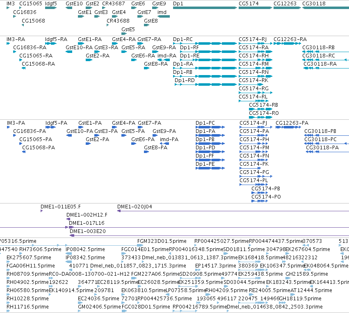Click the AT12444.5prime EST label
Screen dimensions: 349x313
(x=311, y=290)
